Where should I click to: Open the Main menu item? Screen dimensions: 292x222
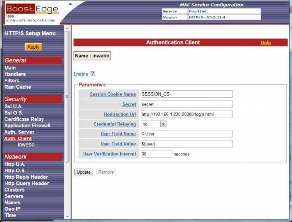(x=10, y=68)
